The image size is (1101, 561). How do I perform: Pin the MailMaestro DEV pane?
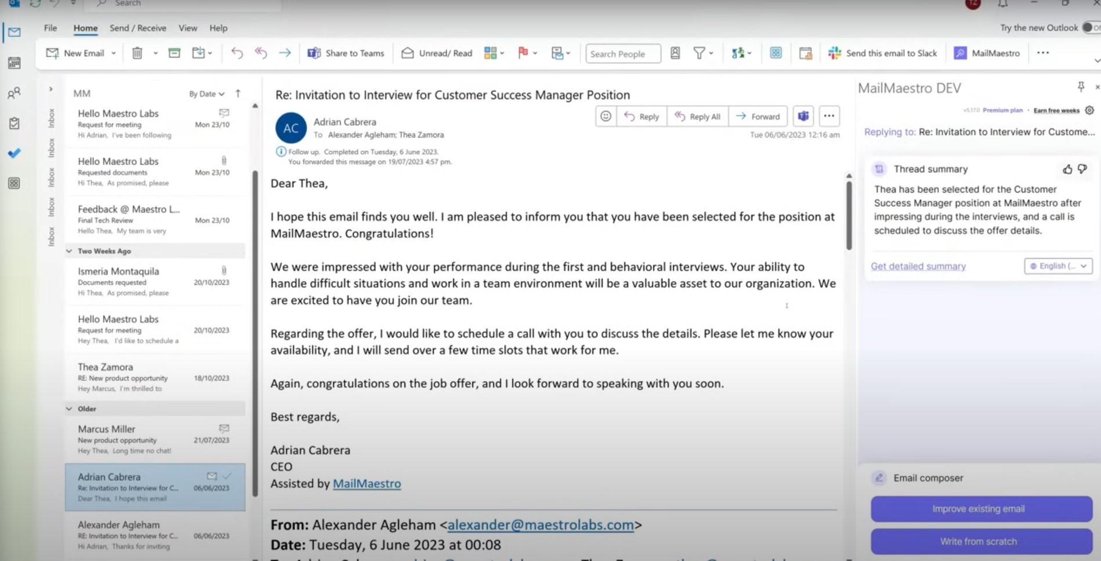point(1081,87)
